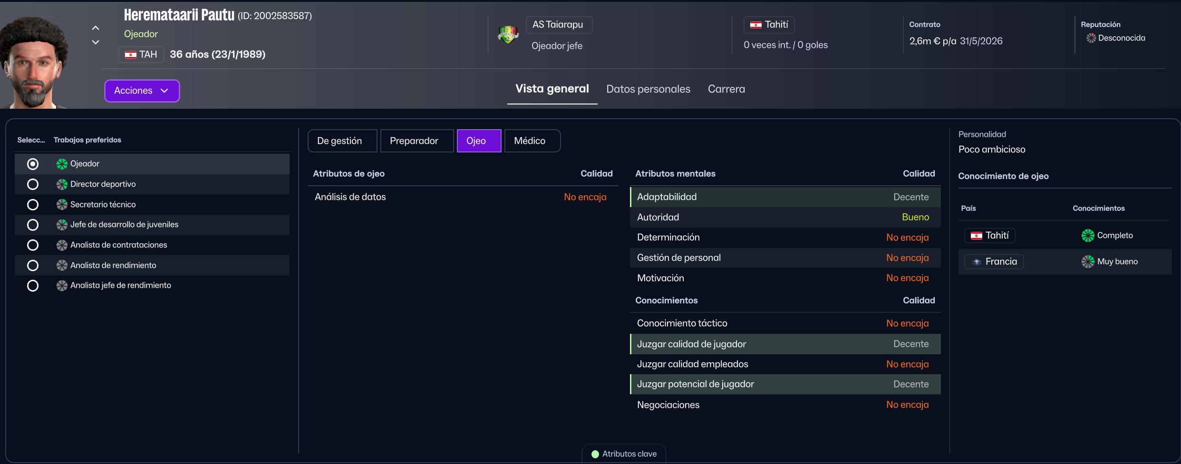Open the Tahití national team link
The width and height of the screenshot is (1181, 464).
click(x=769, y=25)
